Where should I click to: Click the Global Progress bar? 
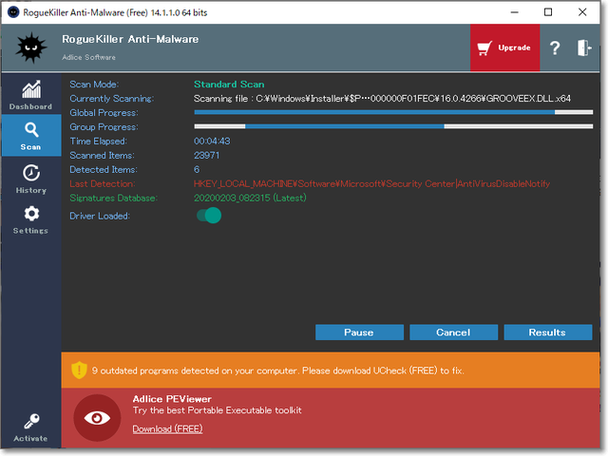(x=392, y=112)
